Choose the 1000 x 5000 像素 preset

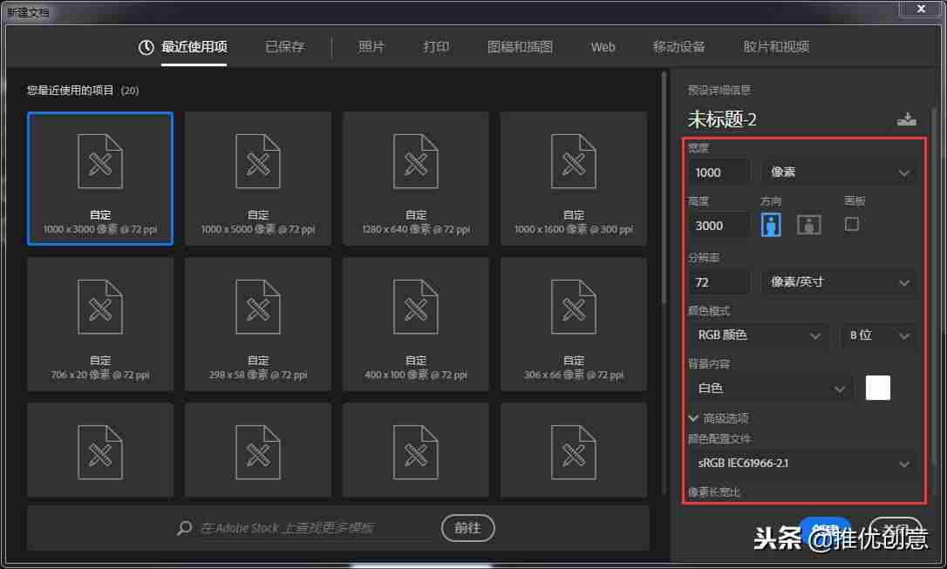258,179
